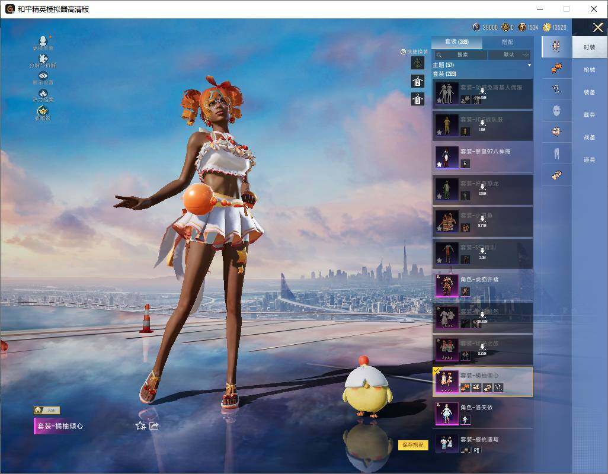The image size is (608, 474).
Task: Toggle favorite star on 套装-JDG战队服 thumbnail
Action: pyautogui.click(x=439, y=132)
